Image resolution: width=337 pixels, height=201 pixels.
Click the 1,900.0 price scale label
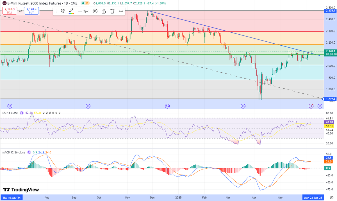tap(331, 78)
